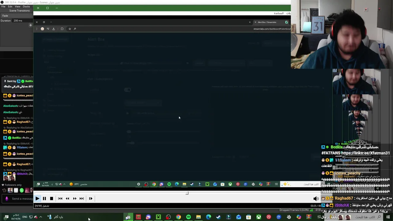Open Minecraft from Windows taskbar
Image resolution: width=393 pixels, height=221 pixels.
158,217
